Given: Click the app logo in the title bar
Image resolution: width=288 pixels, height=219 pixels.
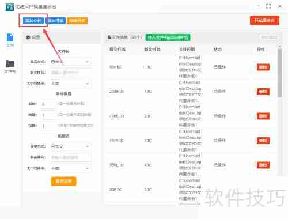Looking at the screenshot, I should tap(10, 7).
